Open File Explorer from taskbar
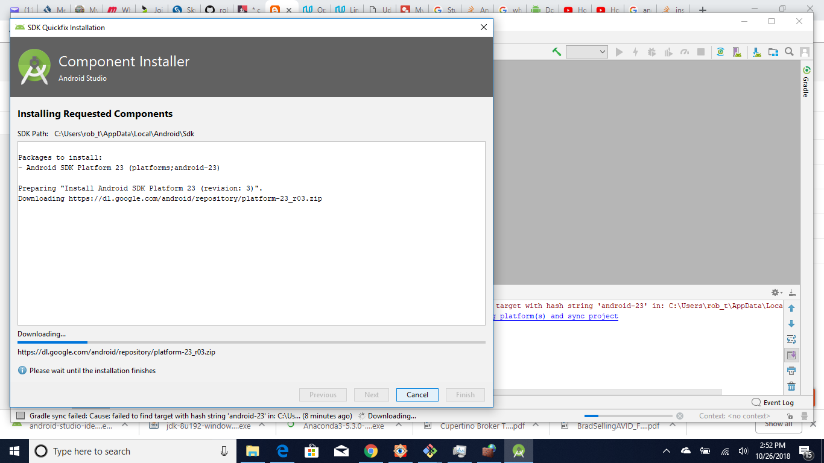The image size is (824, 463). 252,451
